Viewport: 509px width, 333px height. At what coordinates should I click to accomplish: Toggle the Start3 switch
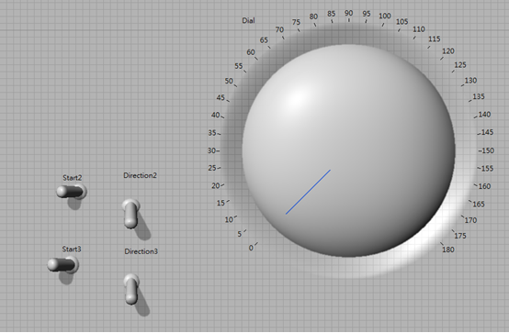click(x=63, y=264)
